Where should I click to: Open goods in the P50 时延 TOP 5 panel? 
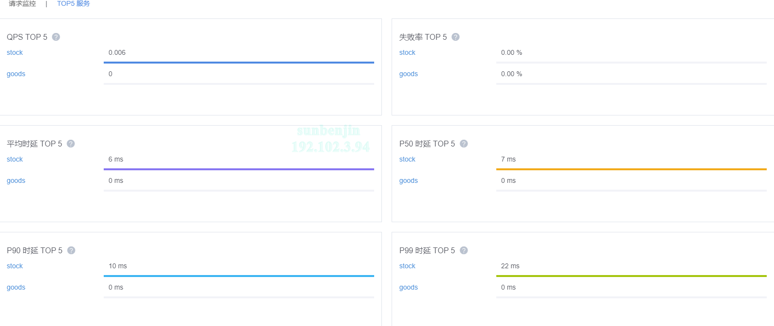click(x=409, y=180)
